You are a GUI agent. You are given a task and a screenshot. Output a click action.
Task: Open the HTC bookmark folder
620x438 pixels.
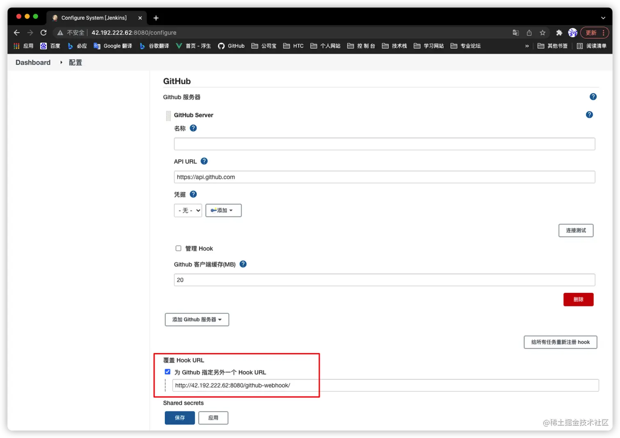[x=293, y=46]
